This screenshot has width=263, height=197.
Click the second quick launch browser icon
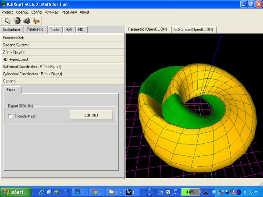[49, 192]
